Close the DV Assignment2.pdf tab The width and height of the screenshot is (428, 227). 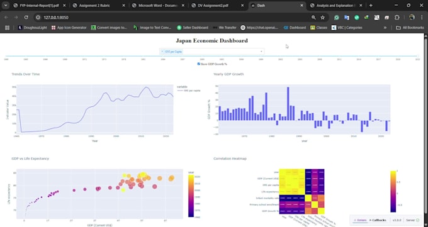pyautogui.click(x=242, y=6)
